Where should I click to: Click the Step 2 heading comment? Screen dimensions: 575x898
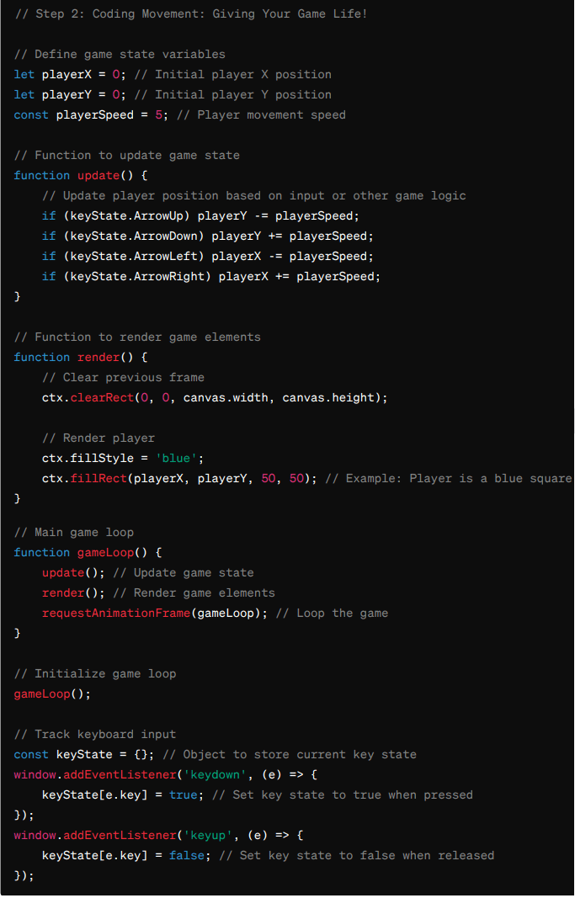pyautogui.click(x=191, y=13)
